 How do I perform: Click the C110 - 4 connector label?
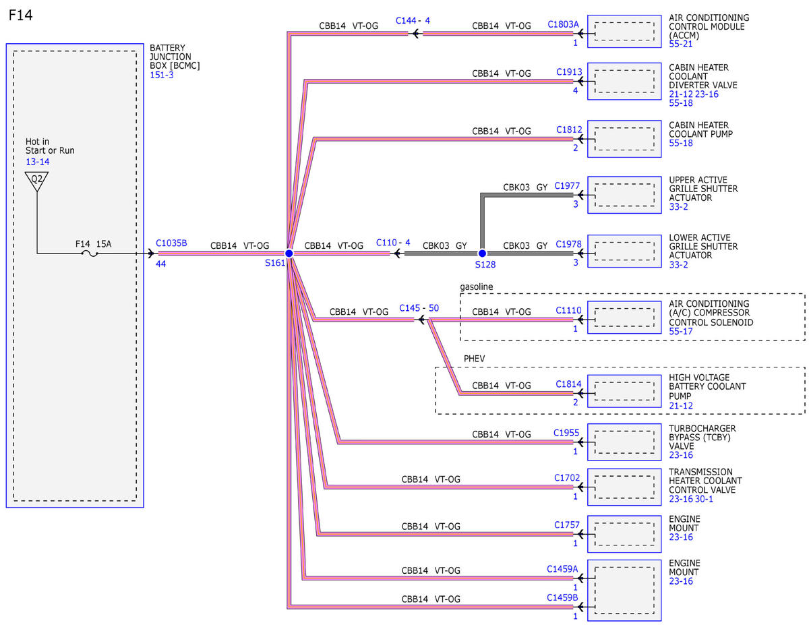tap(393, 242)
